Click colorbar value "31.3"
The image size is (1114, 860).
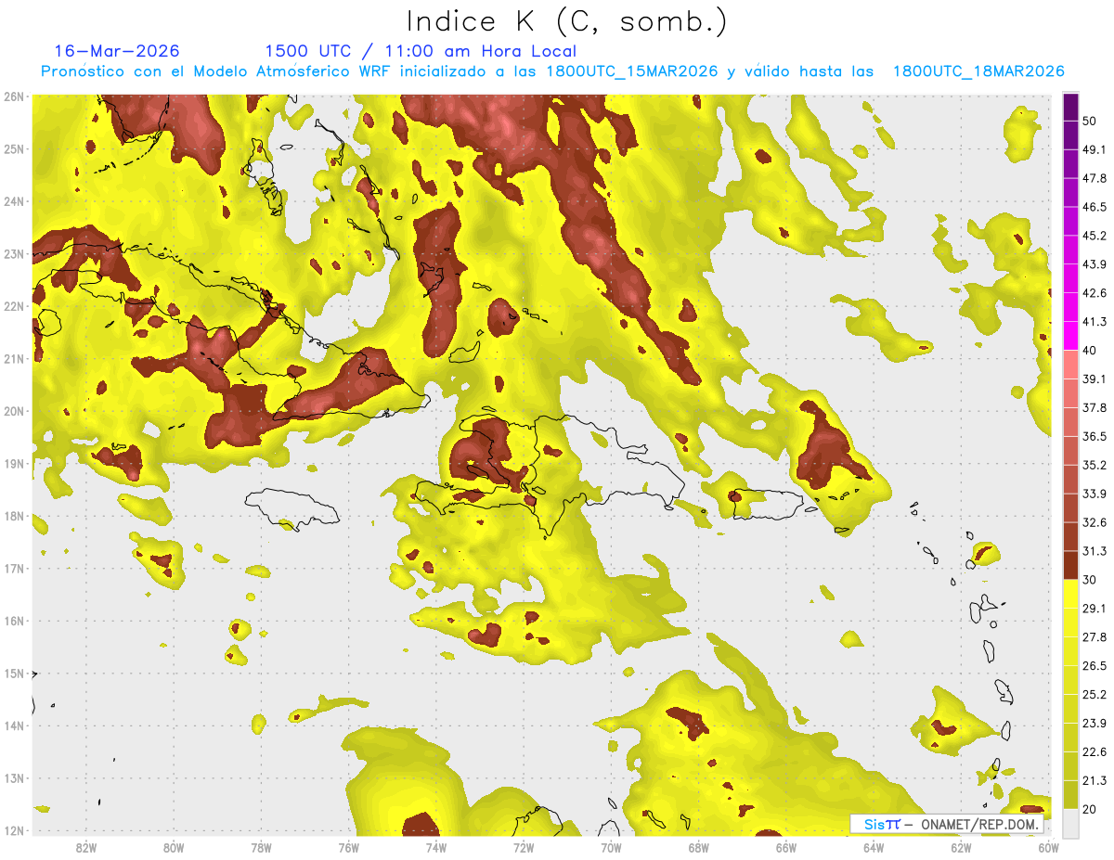1094,551
